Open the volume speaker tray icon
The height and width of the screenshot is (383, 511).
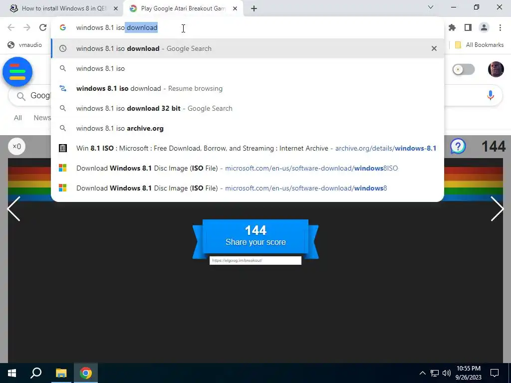tap(447, 373)
